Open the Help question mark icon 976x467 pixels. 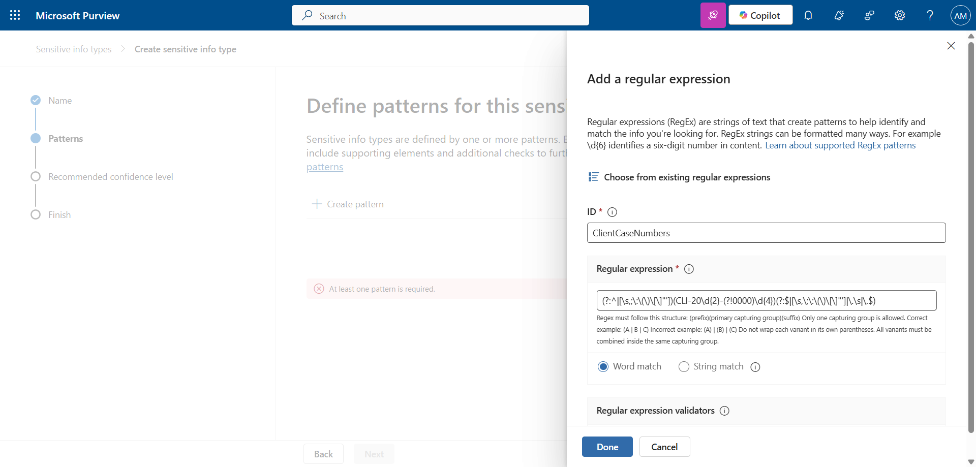(x=930, y=15)
